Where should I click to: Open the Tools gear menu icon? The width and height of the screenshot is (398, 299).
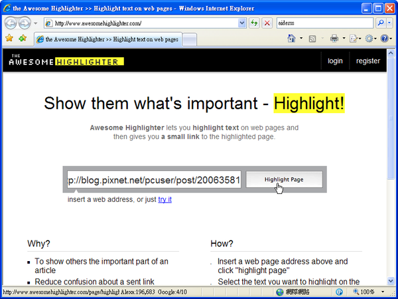click(370, 39)
